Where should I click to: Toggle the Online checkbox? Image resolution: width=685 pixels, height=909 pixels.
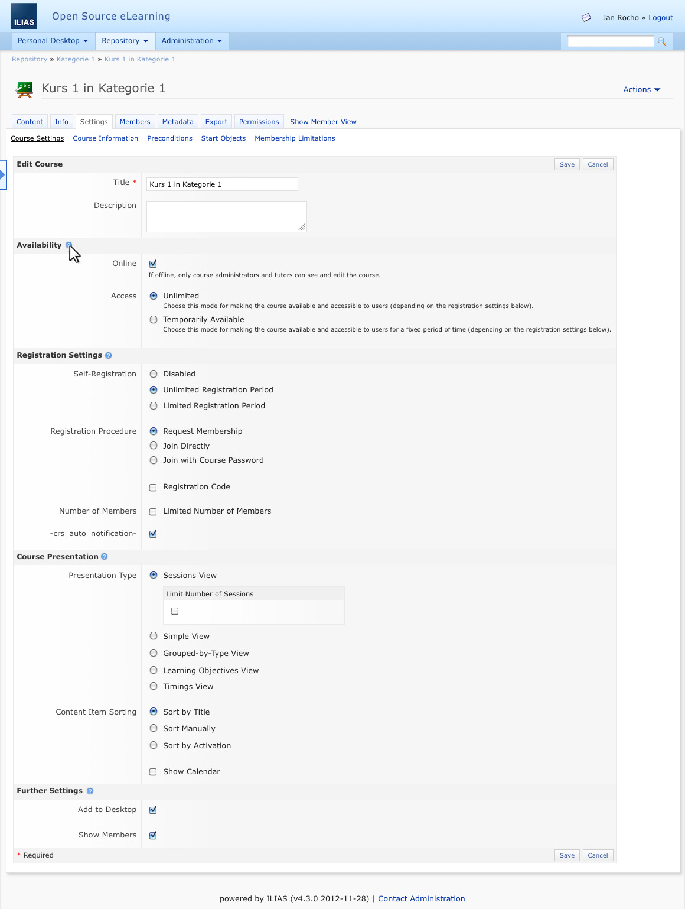[x=153, y=264]
